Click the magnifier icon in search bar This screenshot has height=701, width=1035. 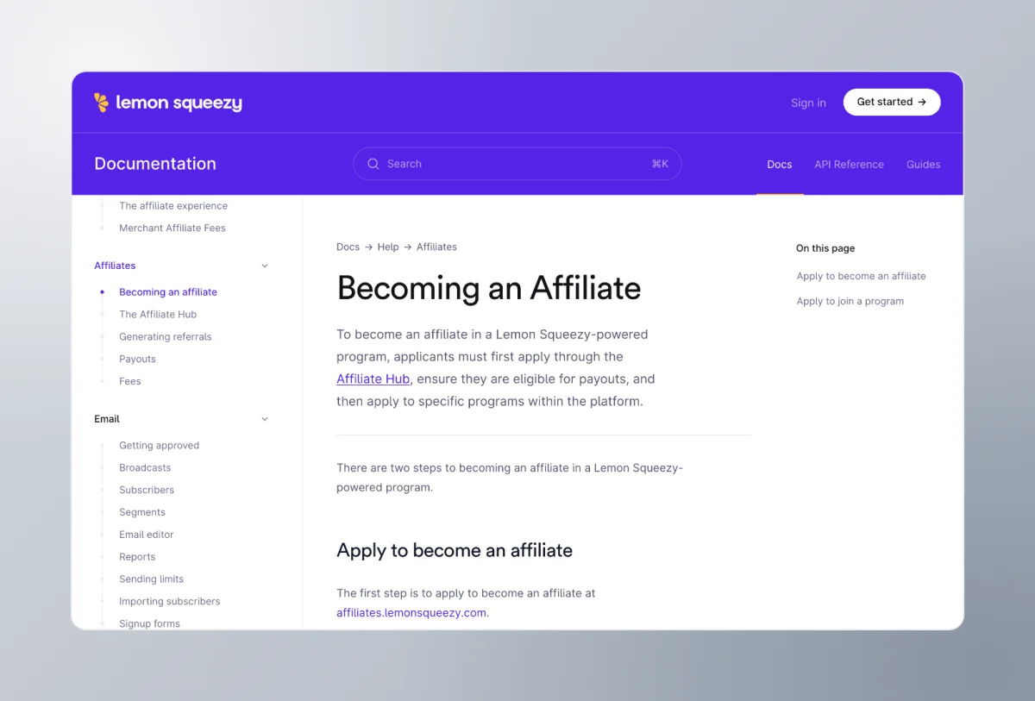(x=373, y=164)
